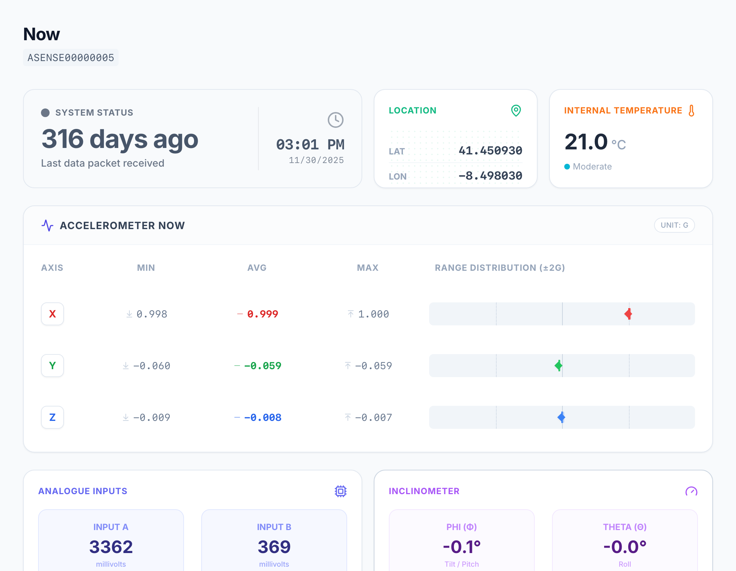The height and width of the screenshot is (571, 736).
Task: Click the Y axis badge
Action: coord(52,366)
